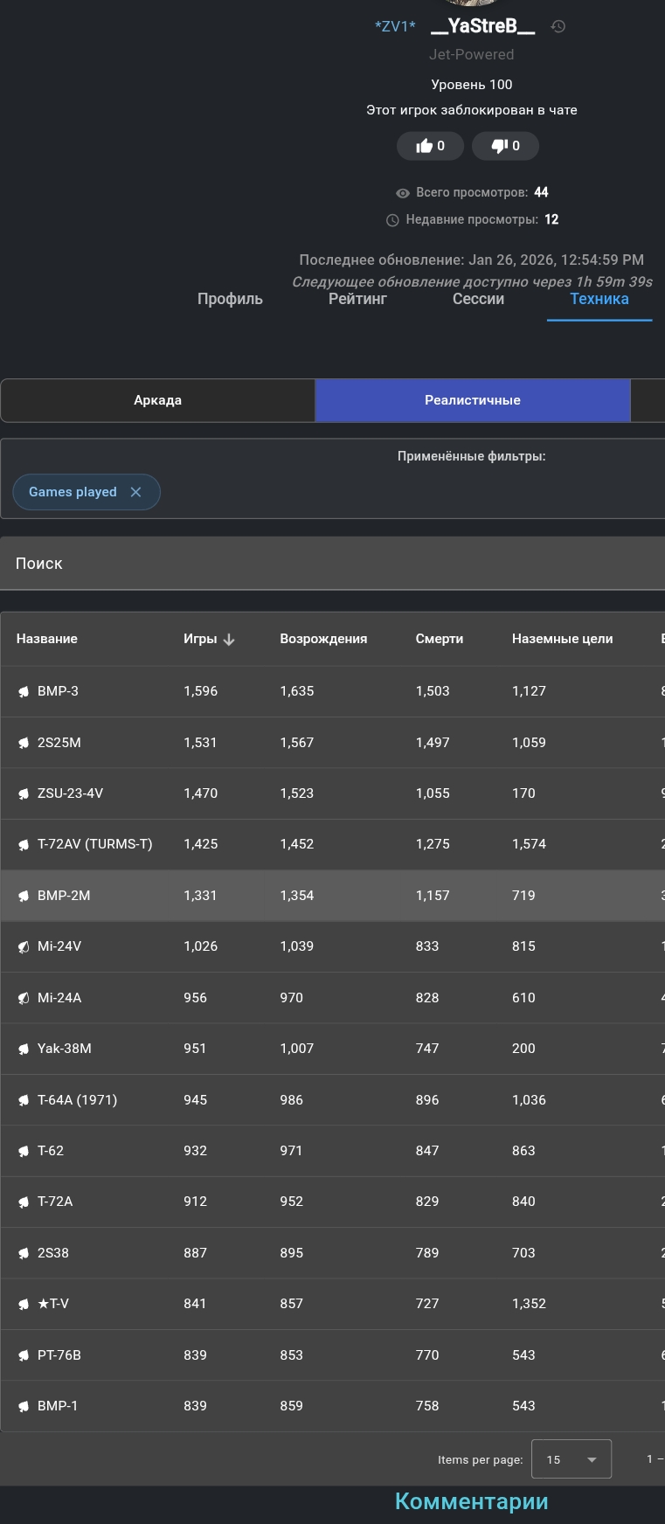
Task: Click the sort arrow on Игры column
Action: [x=229, y=640]
